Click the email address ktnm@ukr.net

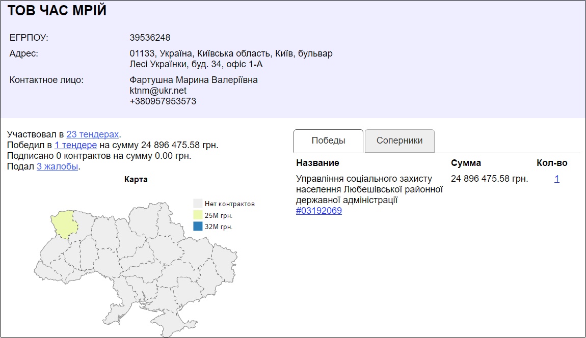pos(158,91)
